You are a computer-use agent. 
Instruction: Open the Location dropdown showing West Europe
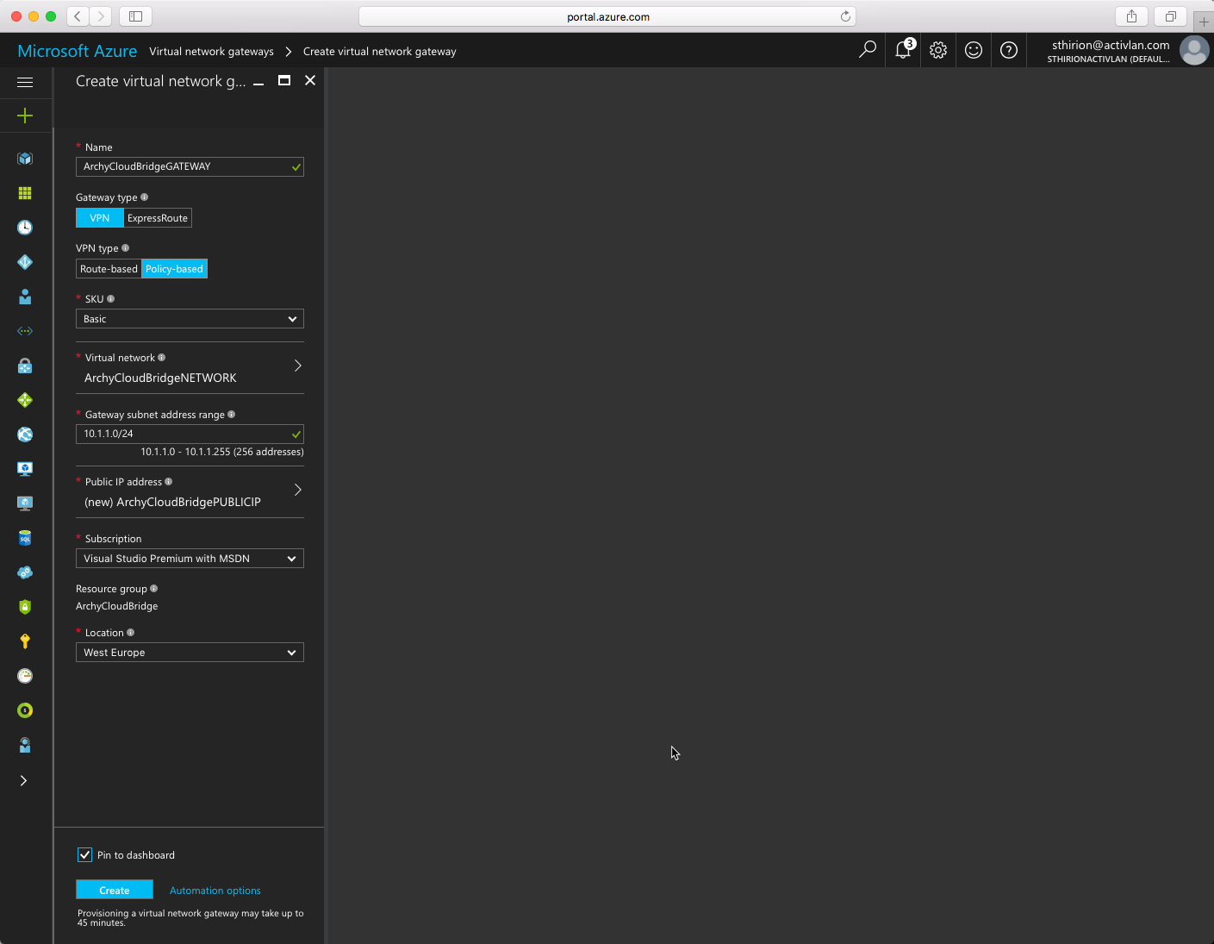click(190, 653)
